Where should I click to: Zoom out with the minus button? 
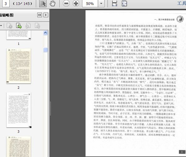click(66, 4)
